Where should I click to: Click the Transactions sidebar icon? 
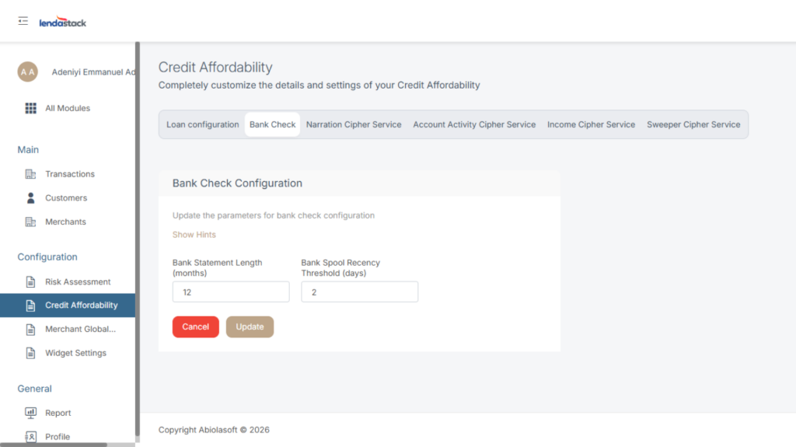click(x=31, y=174)
